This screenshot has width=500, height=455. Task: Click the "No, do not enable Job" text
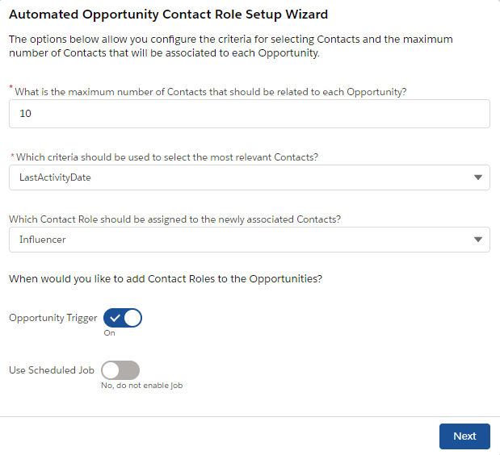(x=142, y=386)
